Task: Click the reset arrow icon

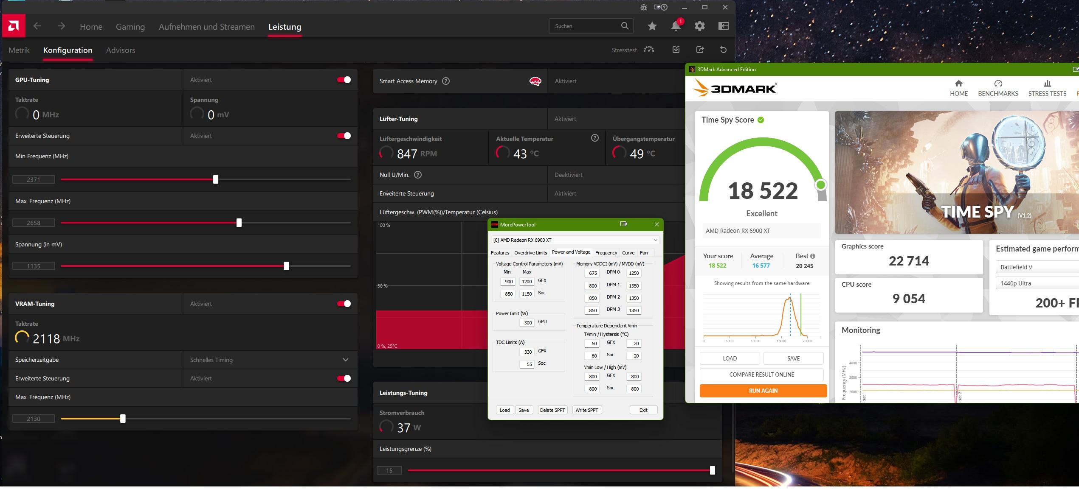Action: [724, 50]
